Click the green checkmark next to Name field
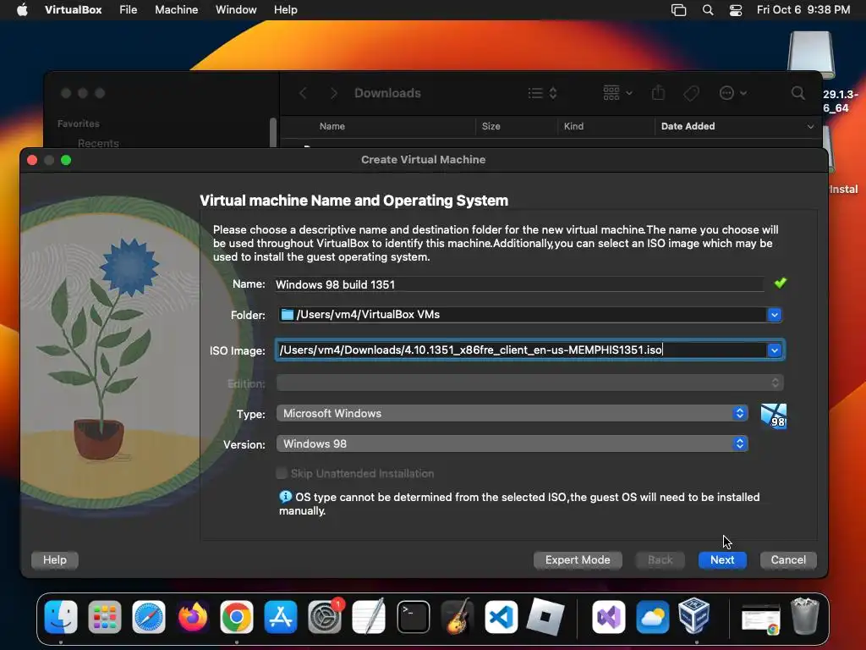The height and width of the screenshot is (650, 866). point(780,283)
